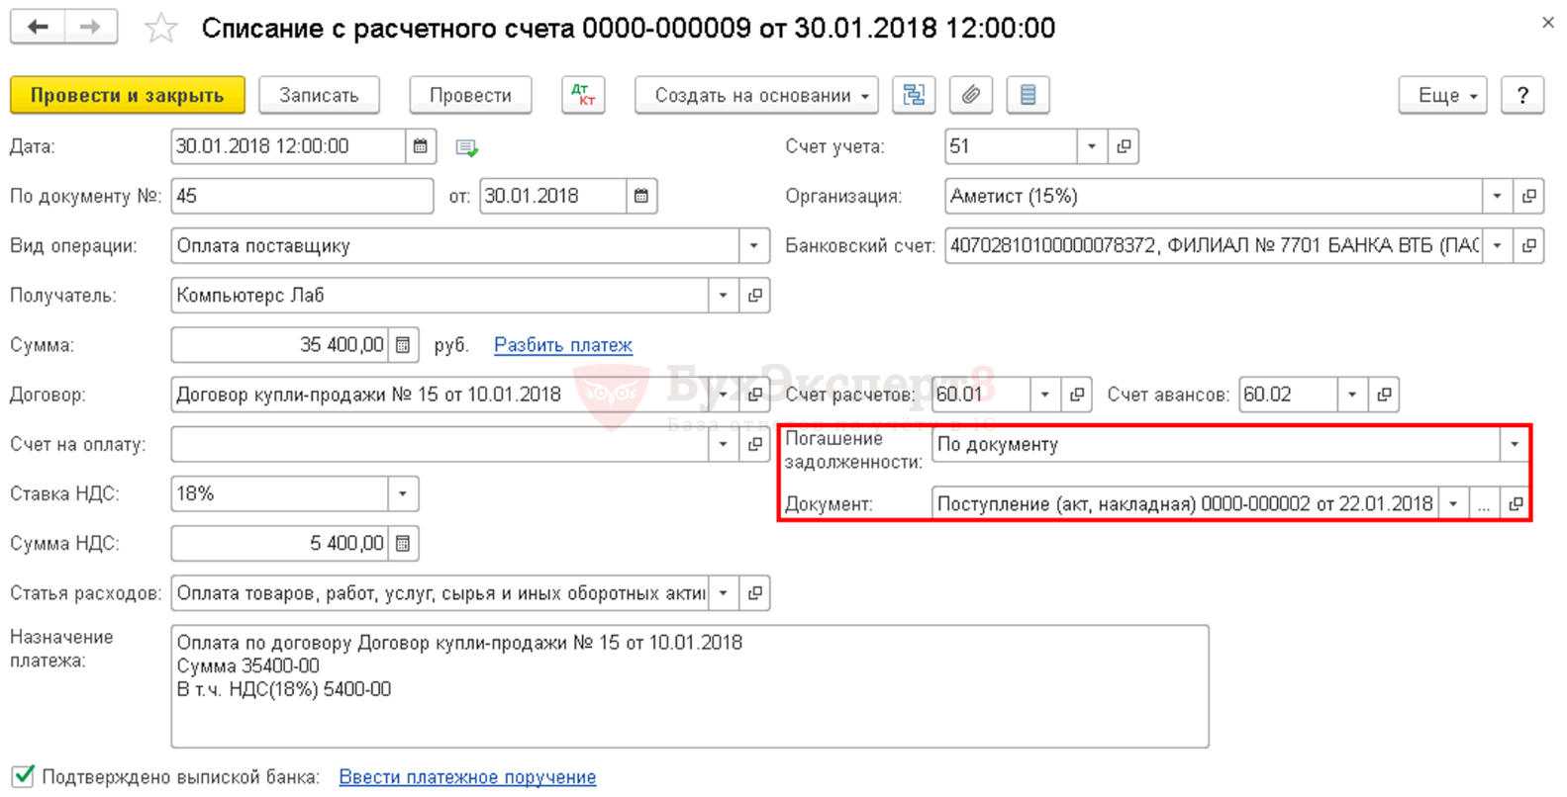Expand Погашение задолженности dropdown
Viewport: 1567px width, 797px height.
click(x=1515, y=444)
